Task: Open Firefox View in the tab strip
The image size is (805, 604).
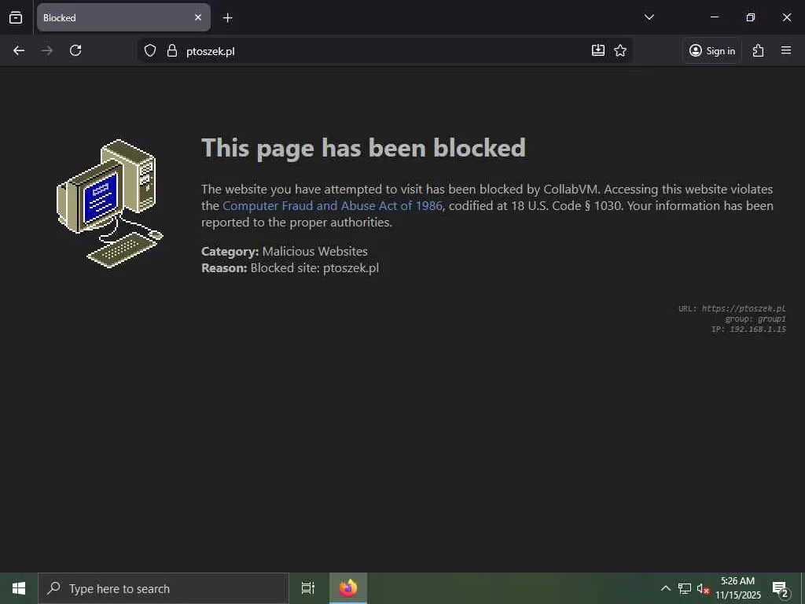Action: coord(16,17)
